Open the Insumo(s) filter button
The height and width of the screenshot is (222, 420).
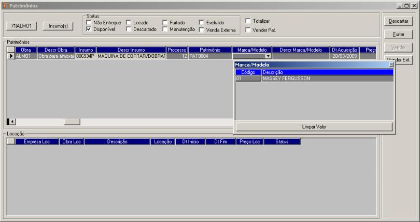point(58,26)
